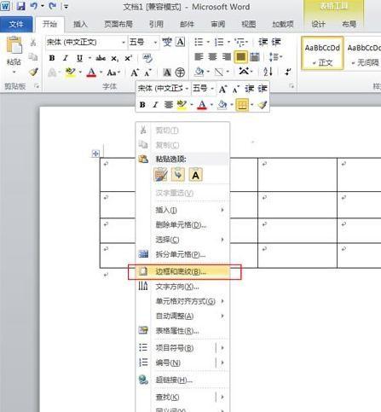Screen dimensions: 381x412
Task: Choose 拆分单元格(P) in context menu
Action: coord(182,254)
